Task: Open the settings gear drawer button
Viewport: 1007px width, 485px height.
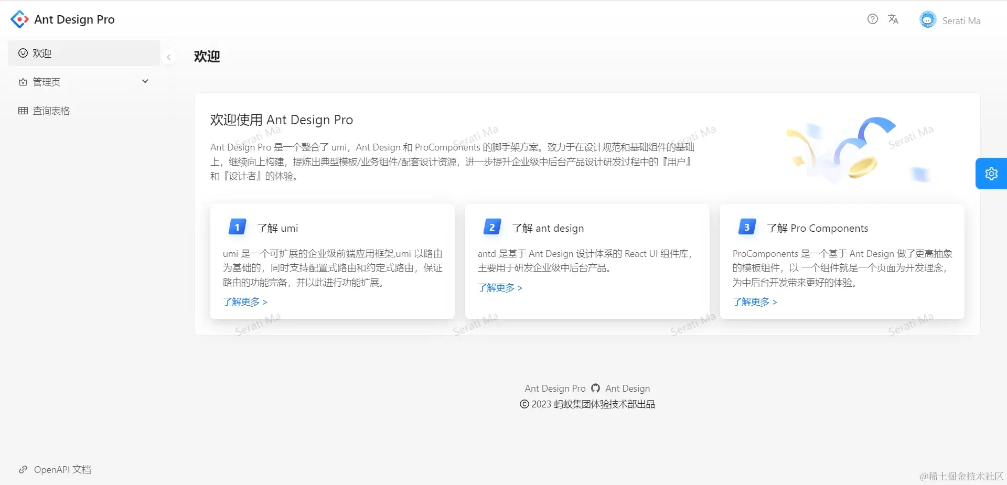Action: [991, 174]
